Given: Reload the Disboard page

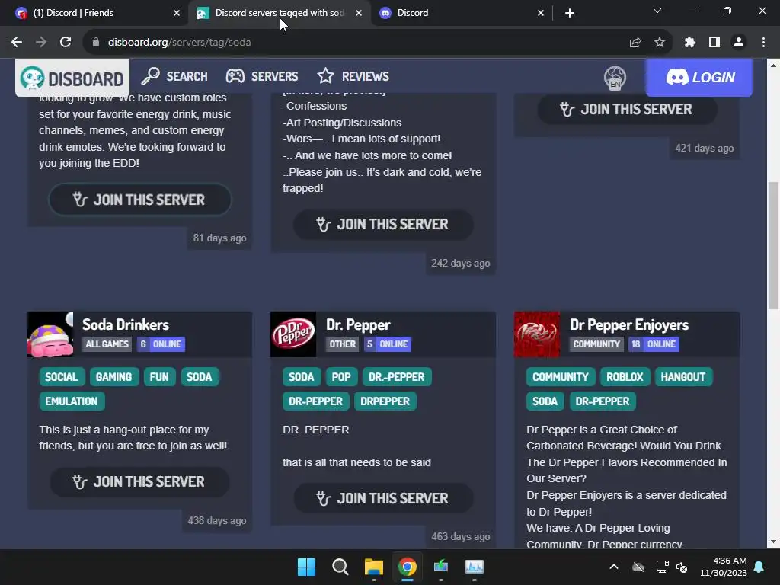Looking at the screenshot, I should [66, 43].
